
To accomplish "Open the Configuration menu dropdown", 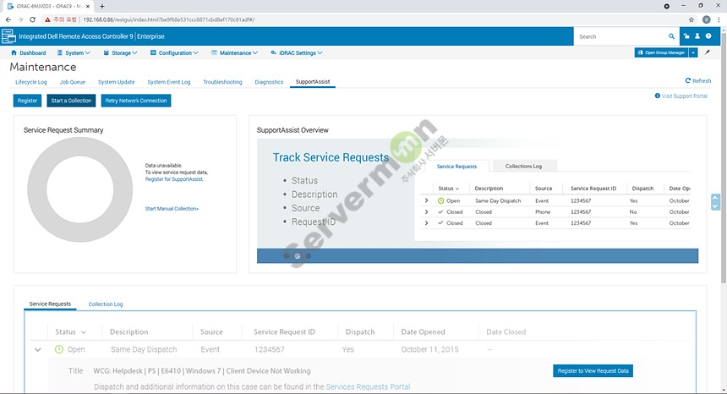I will point(174,52).
